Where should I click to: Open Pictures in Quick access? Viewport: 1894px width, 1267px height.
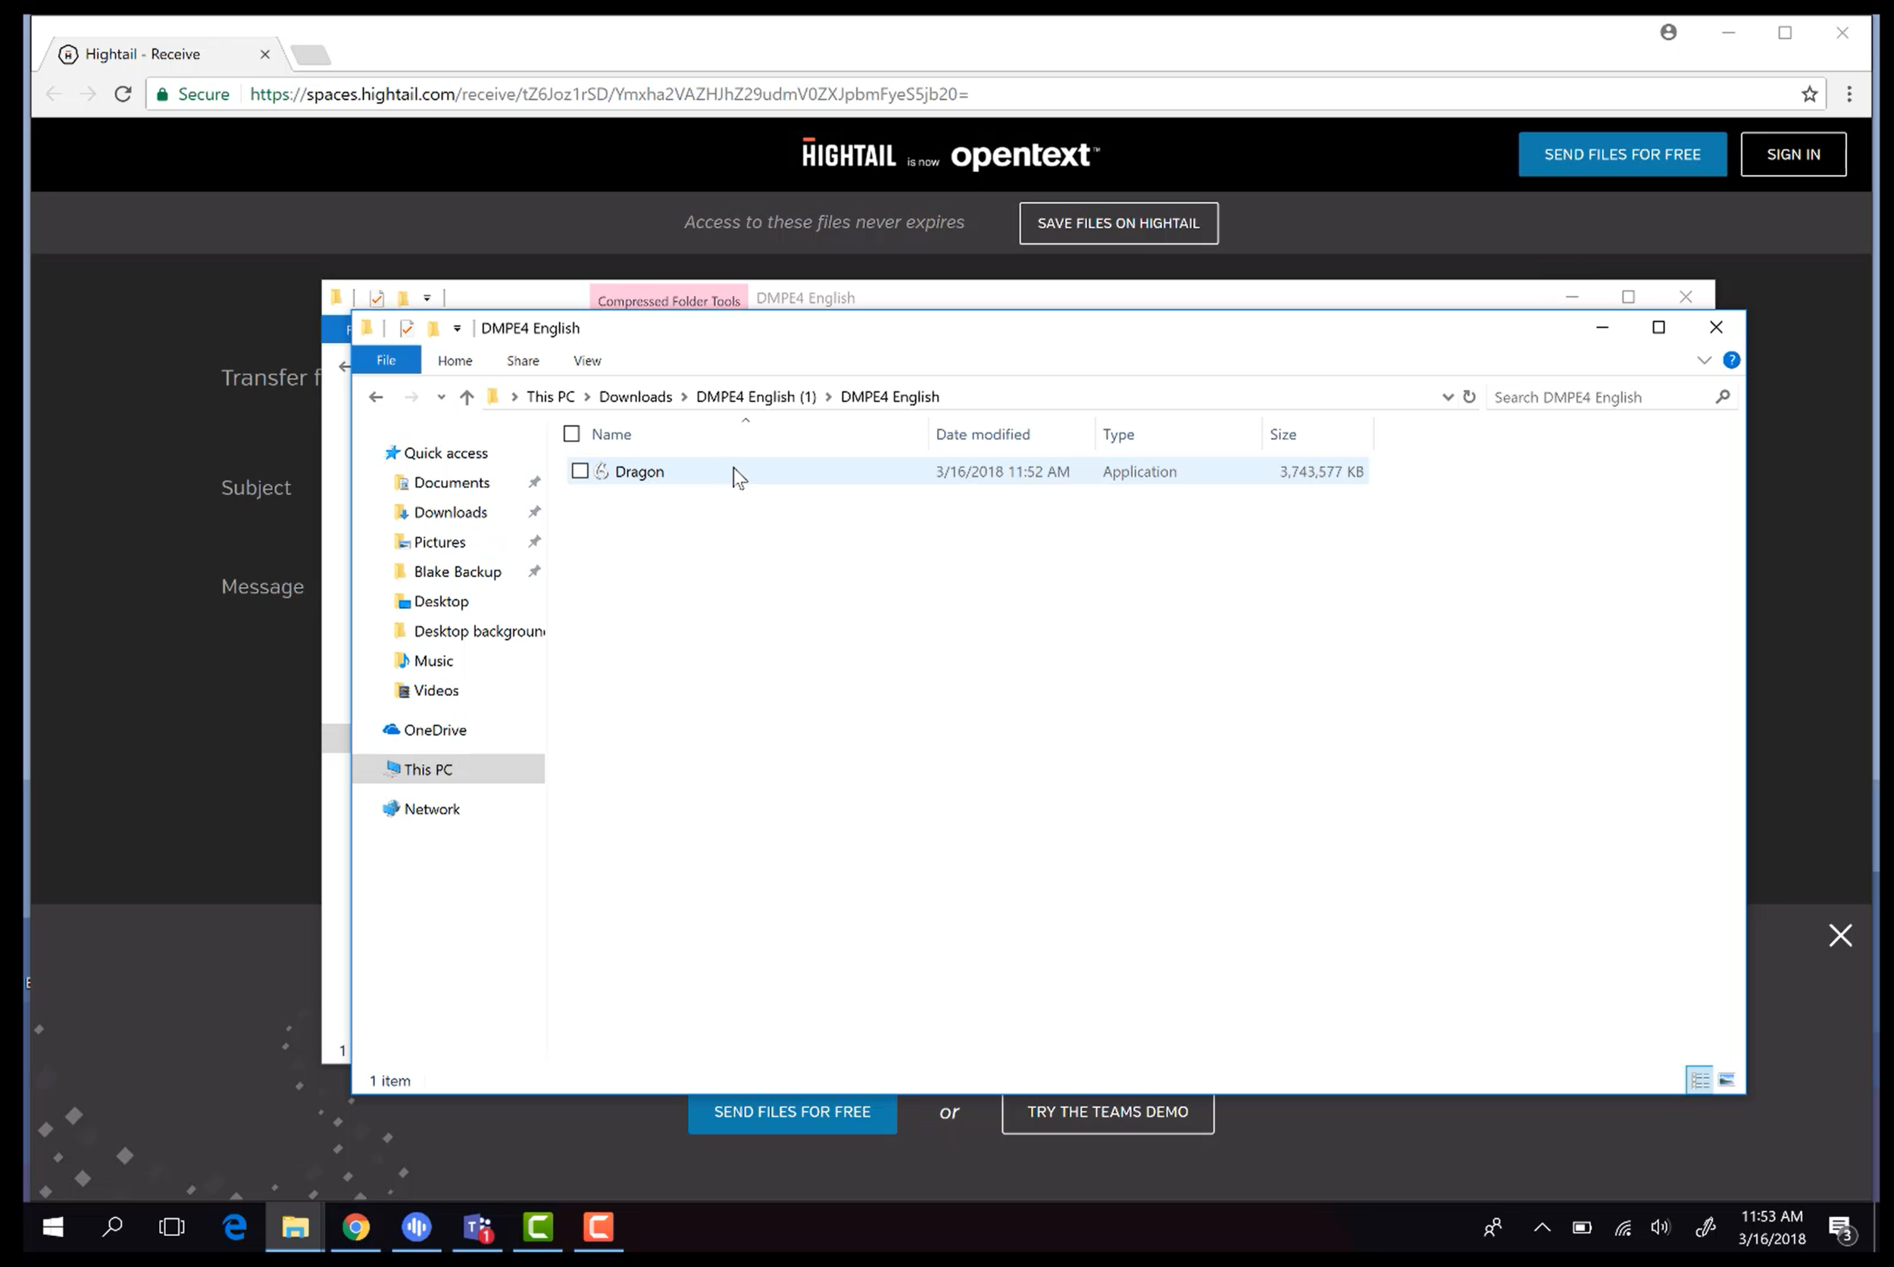439,542
